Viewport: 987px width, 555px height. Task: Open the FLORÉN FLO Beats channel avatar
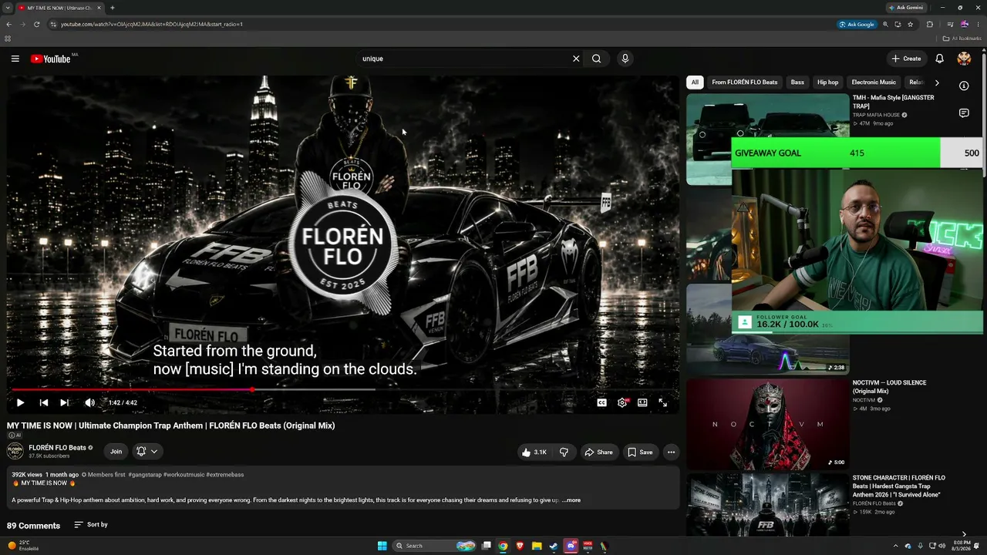pos(15,452)
